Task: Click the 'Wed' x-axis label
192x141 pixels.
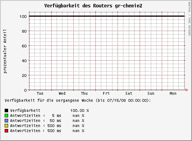Action: point(62,94)
